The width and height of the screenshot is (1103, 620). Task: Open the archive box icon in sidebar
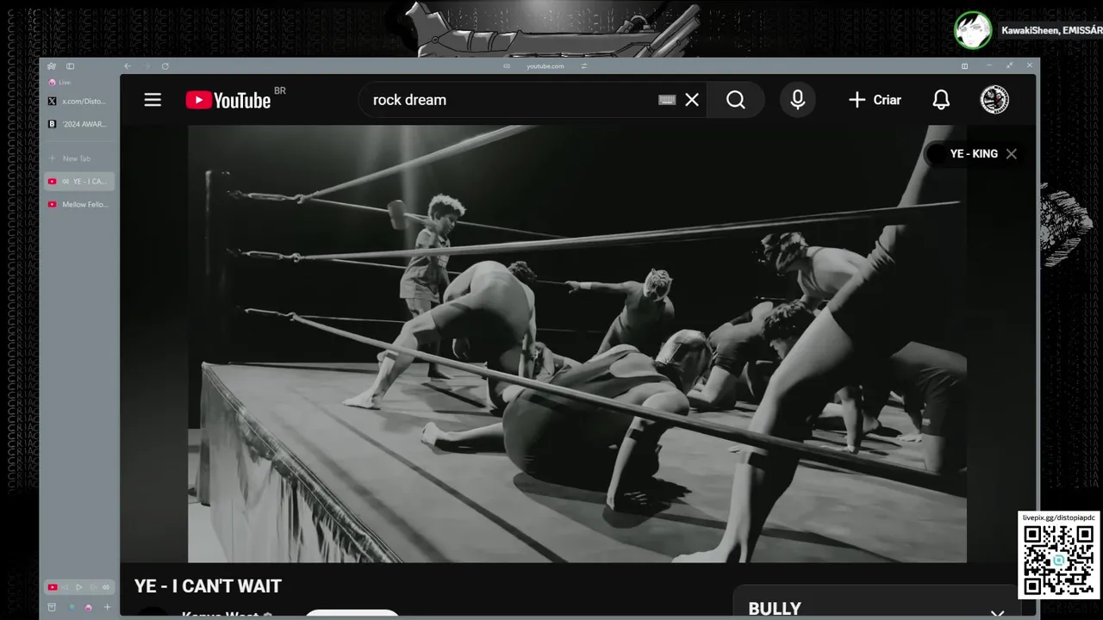tap(52, 607)
